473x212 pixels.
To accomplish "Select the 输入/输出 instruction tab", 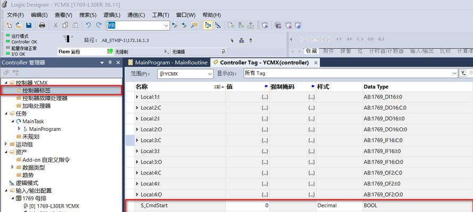I will click(422, 51).
